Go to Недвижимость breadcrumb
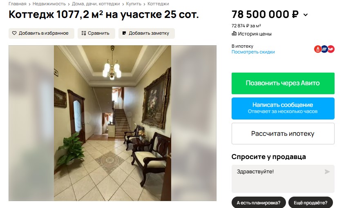355x208 pixels. pos(49,4)
